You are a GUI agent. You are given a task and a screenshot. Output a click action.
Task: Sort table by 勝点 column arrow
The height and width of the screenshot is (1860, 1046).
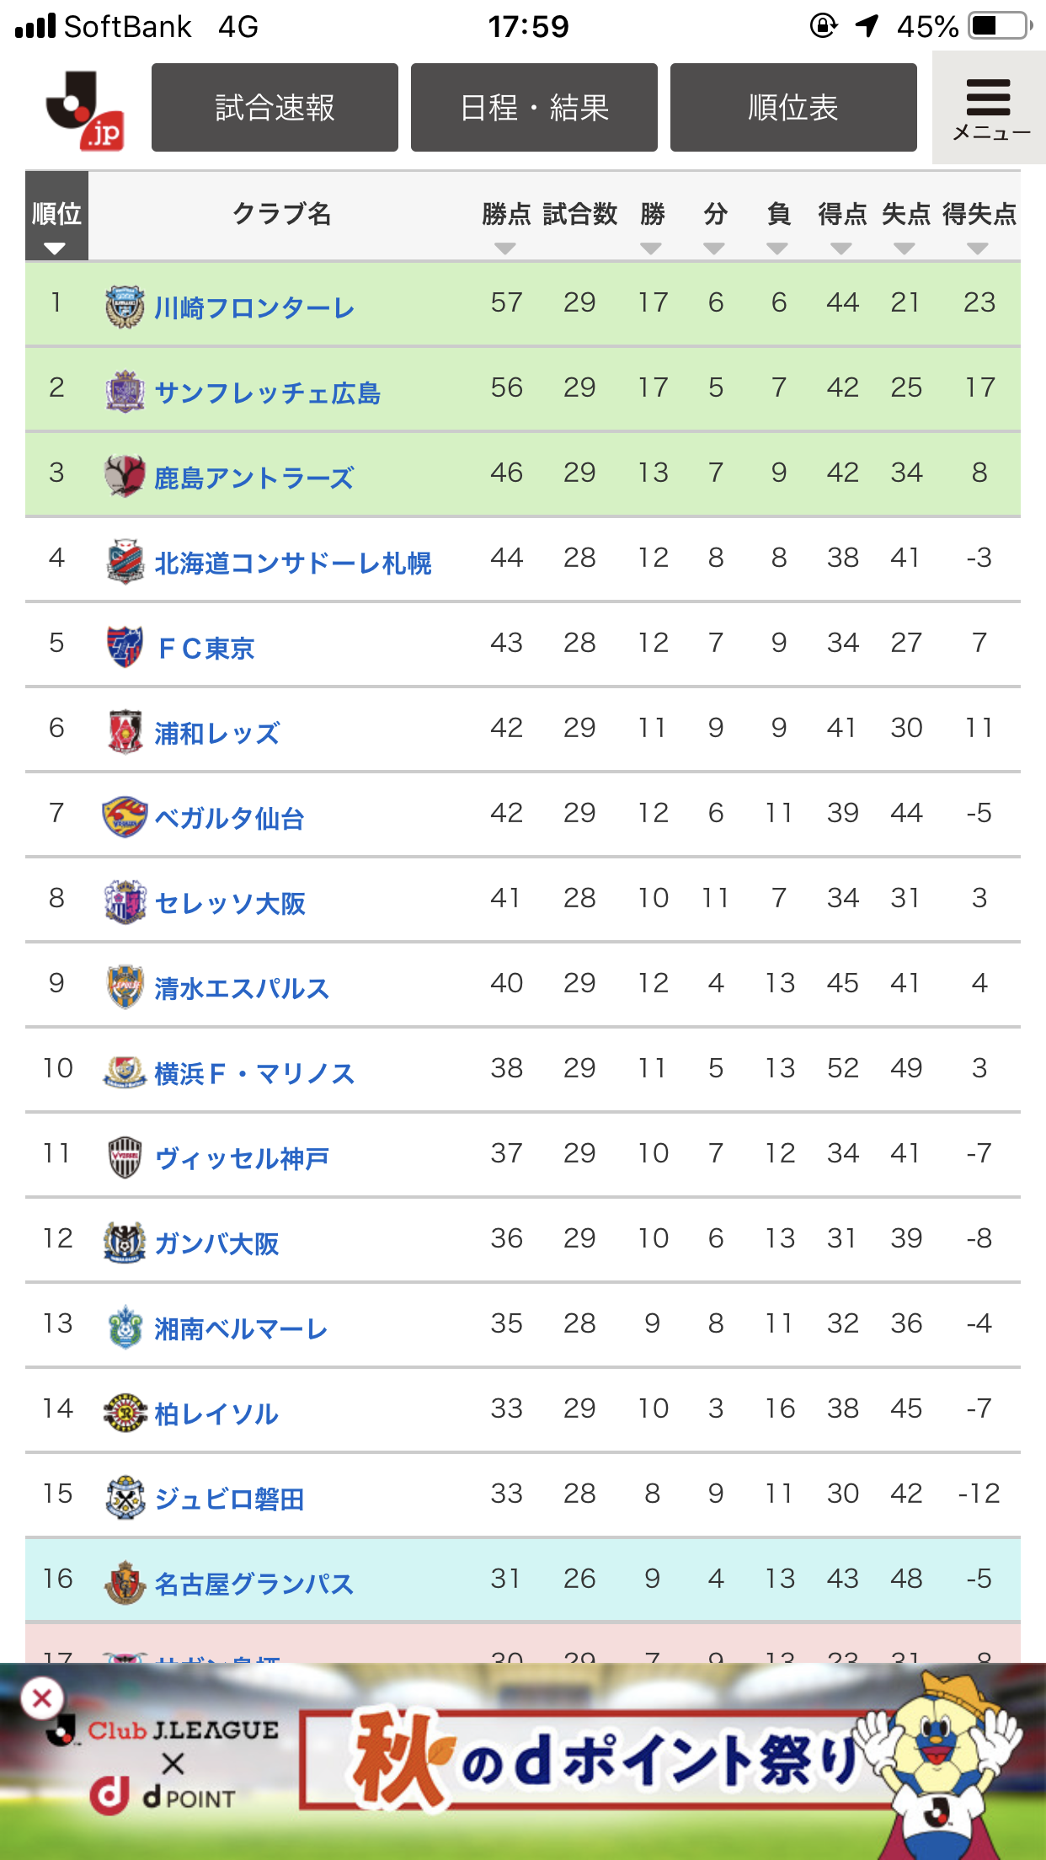[505, 248]
